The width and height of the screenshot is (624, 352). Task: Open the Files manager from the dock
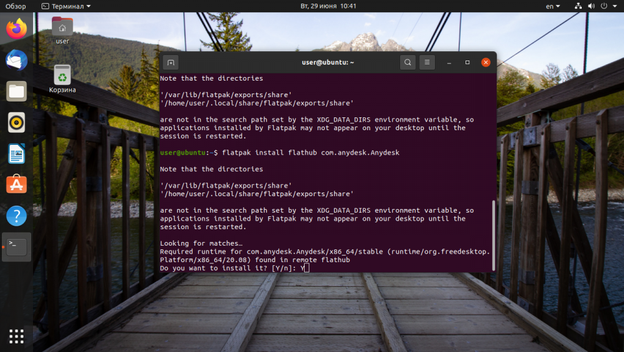[16, 91]
